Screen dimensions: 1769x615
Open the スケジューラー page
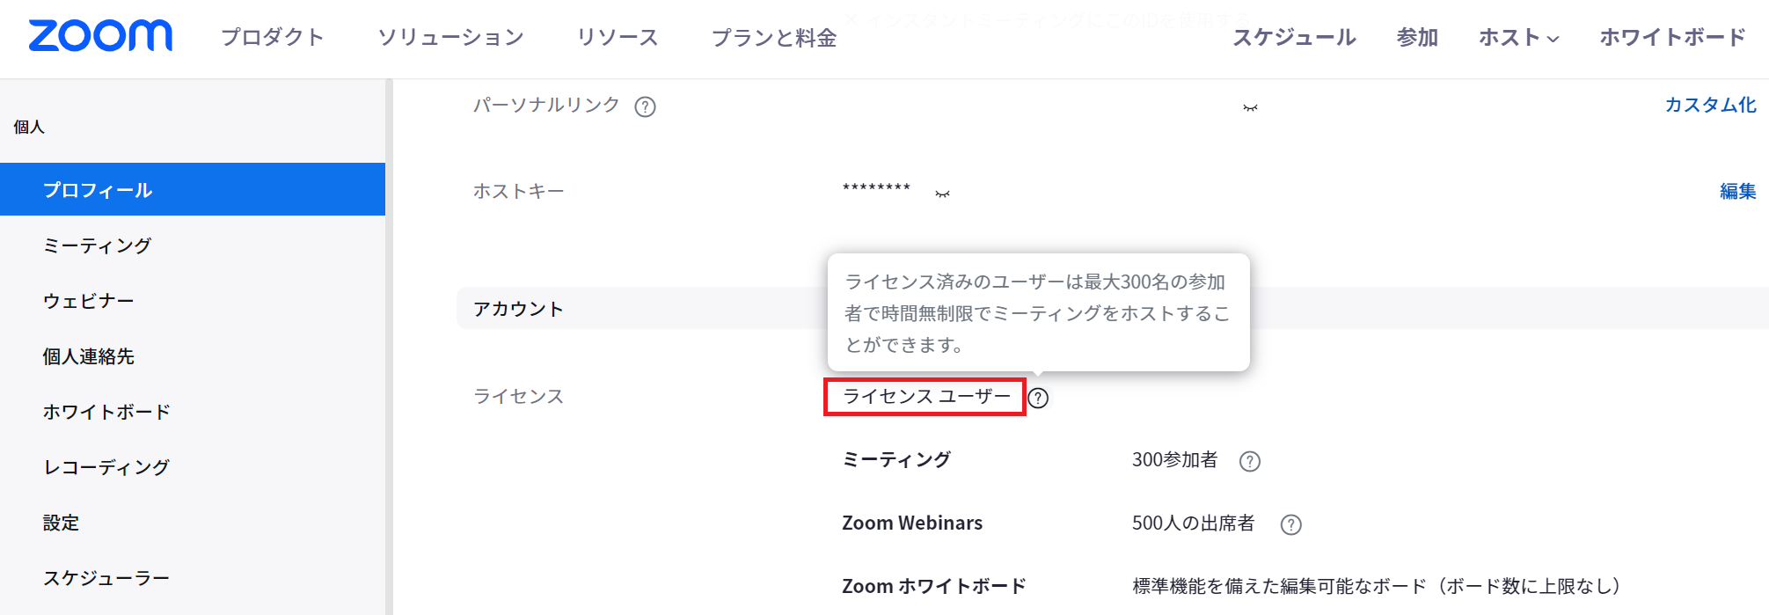[108, 578]
